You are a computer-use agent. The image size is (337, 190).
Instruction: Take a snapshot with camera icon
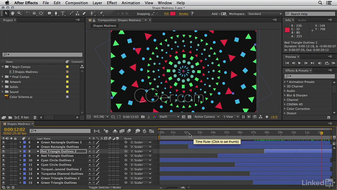click(x=143, y=117)
